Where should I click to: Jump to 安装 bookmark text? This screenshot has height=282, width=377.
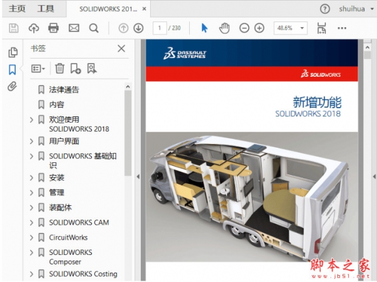57,178
